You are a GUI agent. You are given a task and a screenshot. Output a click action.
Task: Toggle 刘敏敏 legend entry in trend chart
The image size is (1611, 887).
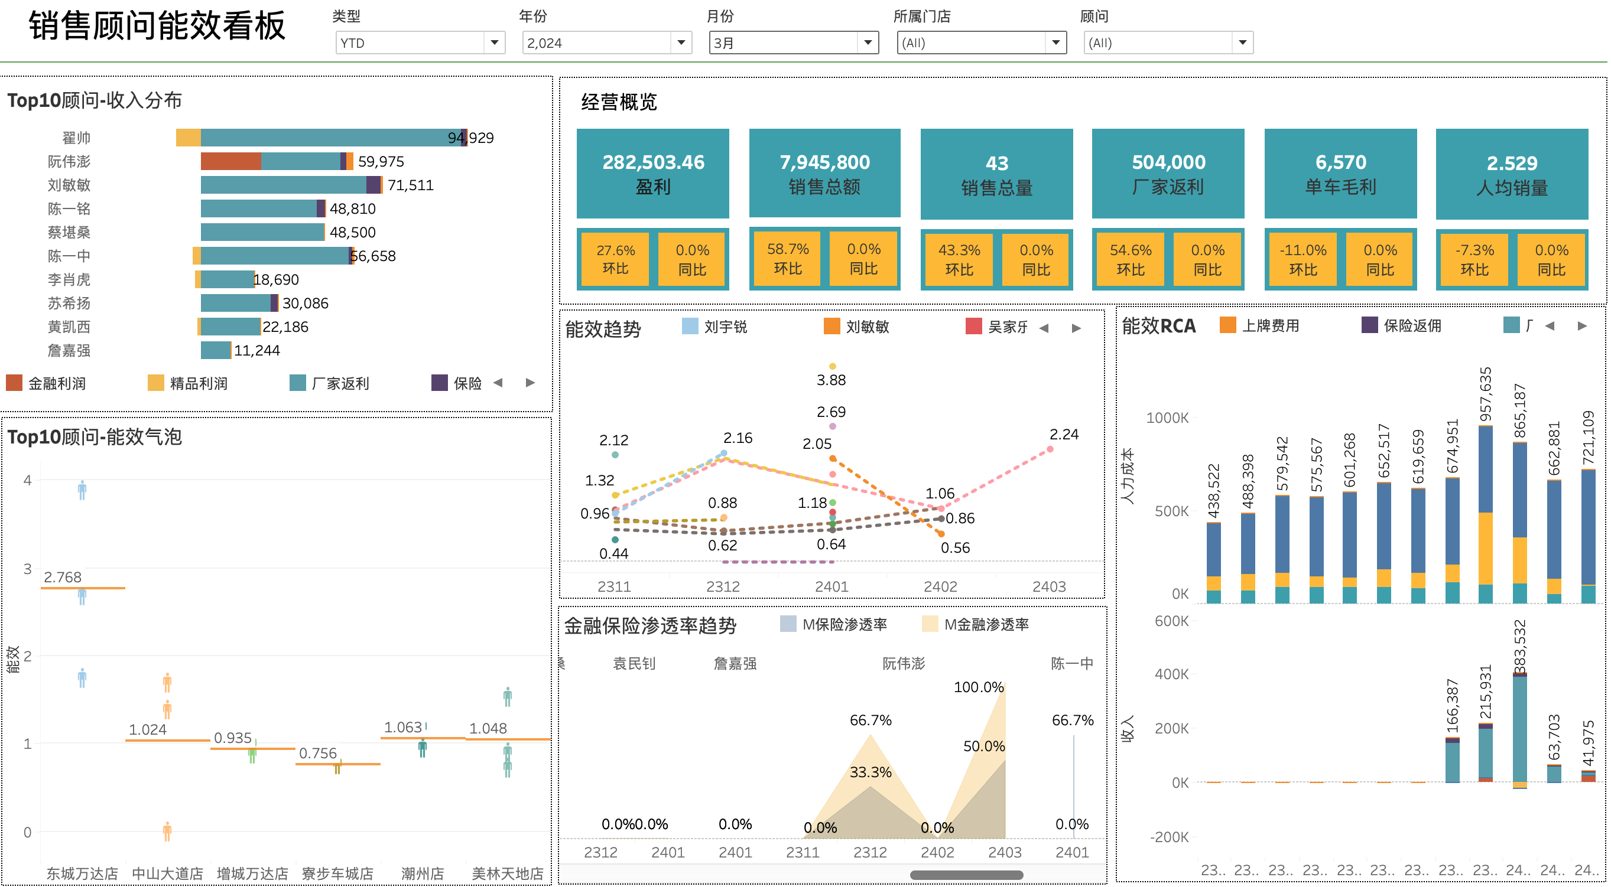[x=832, y=327]
